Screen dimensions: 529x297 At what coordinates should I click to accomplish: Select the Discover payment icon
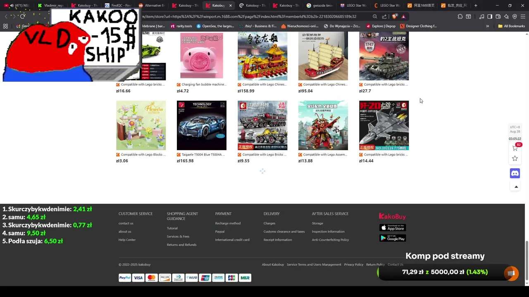click(165, 278)
